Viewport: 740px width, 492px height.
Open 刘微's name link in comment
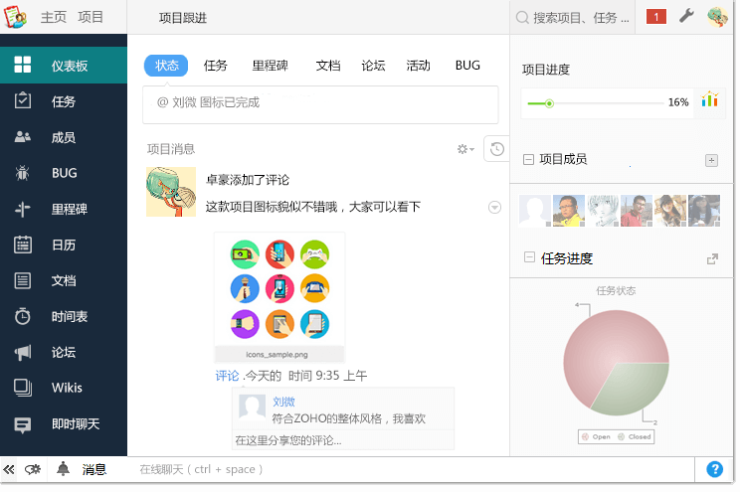click(x=283, y=402)
